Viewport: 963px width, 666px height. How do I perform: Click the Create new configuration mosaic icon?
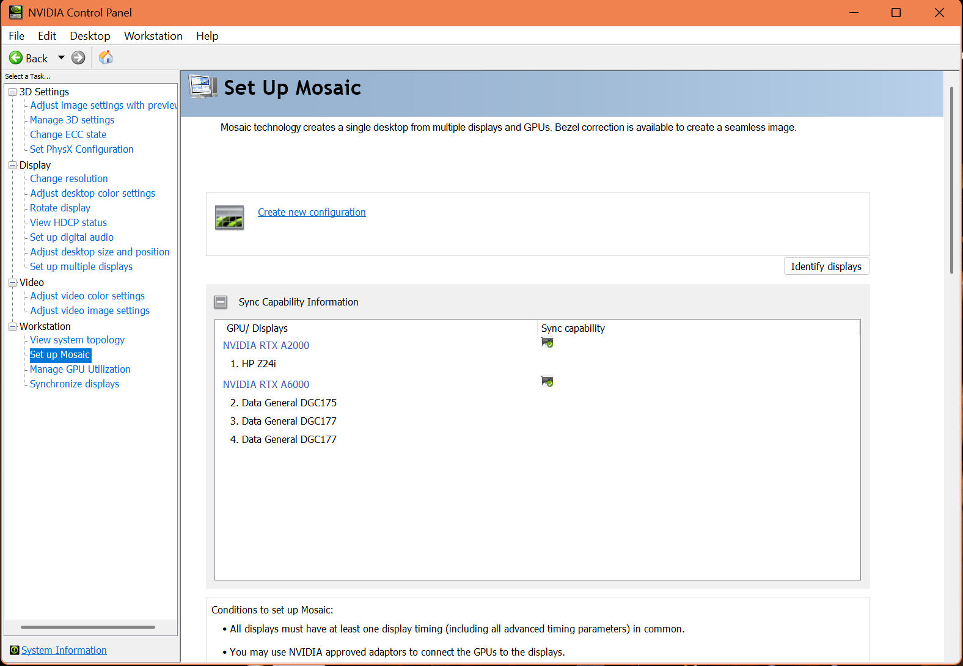point(230,218)
